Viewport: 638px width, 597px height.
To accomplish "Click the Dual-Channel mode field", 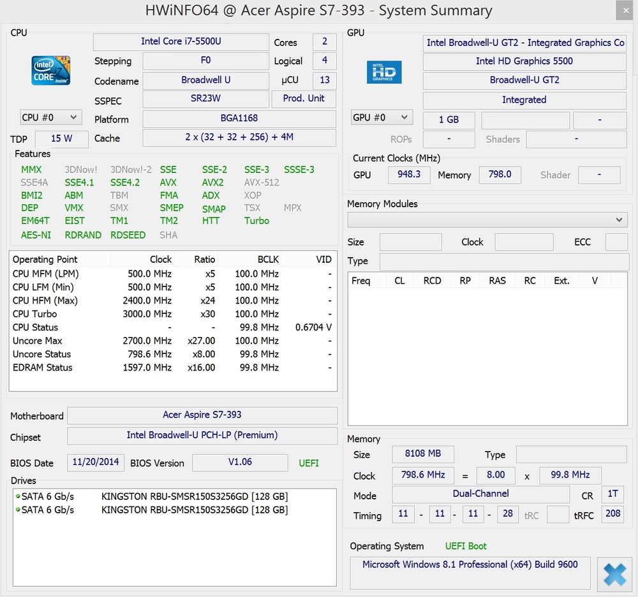I will [480, 494].
